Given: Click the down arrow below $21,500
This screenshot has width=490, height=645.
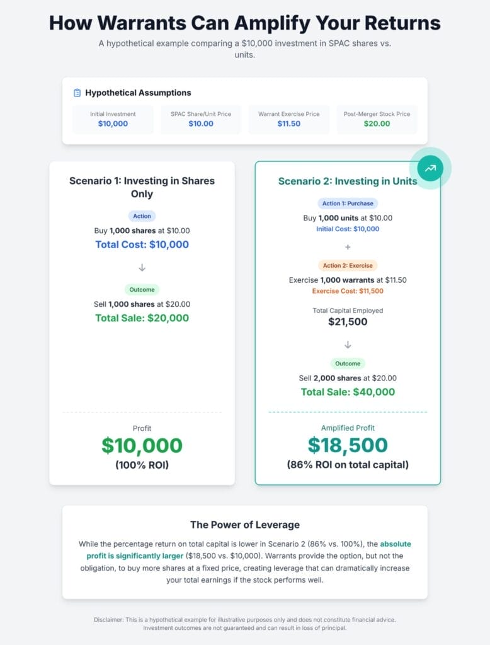Looking at the screenshot, I should point(348,345).
